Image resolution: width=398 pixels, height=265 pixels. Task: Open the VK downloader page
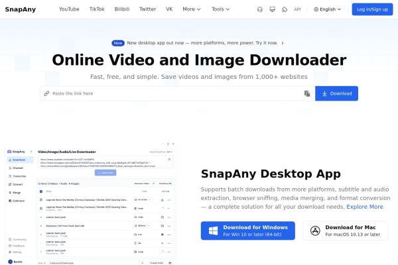point(169,9)
